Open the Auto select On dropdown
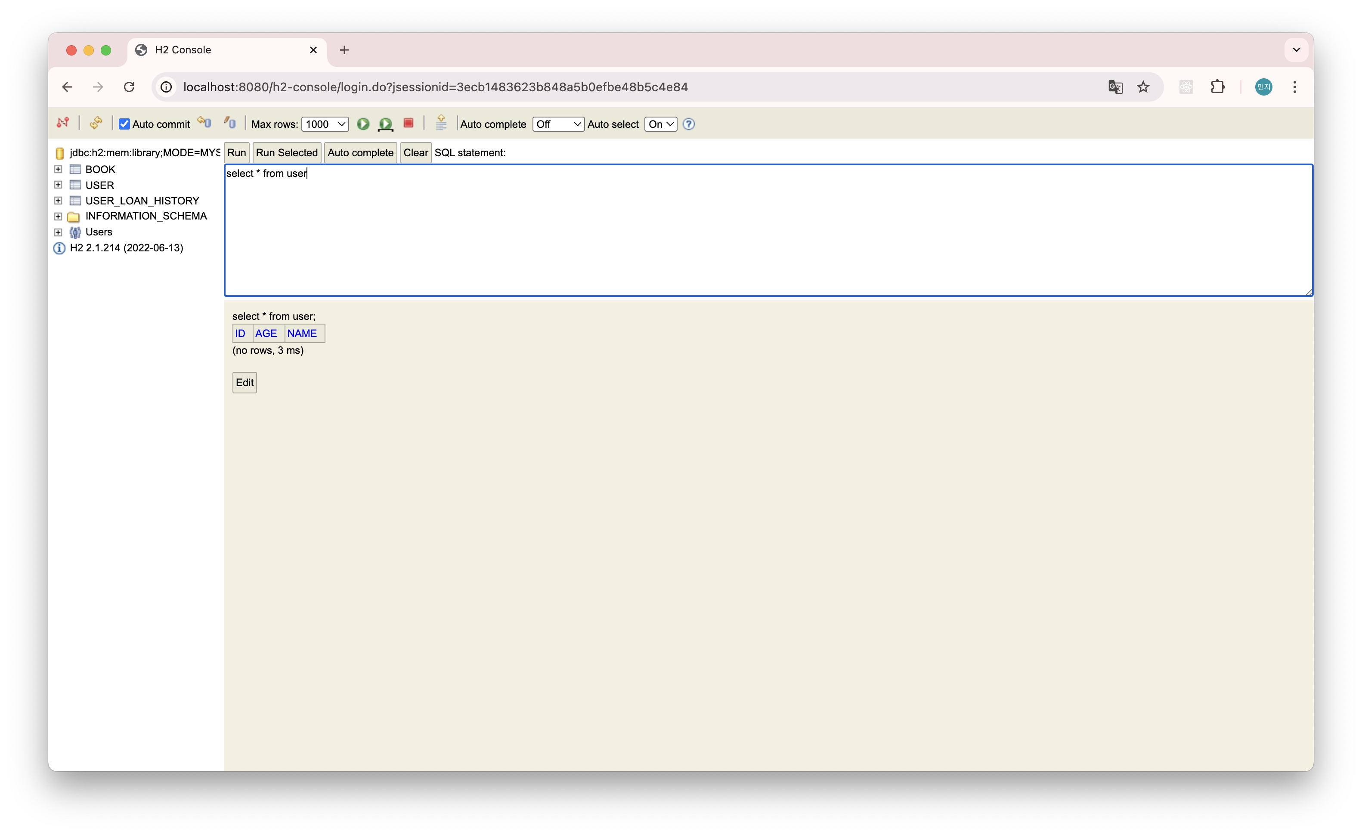The width and height of the screenshot is (1362, 835). [x=660, y=124]
